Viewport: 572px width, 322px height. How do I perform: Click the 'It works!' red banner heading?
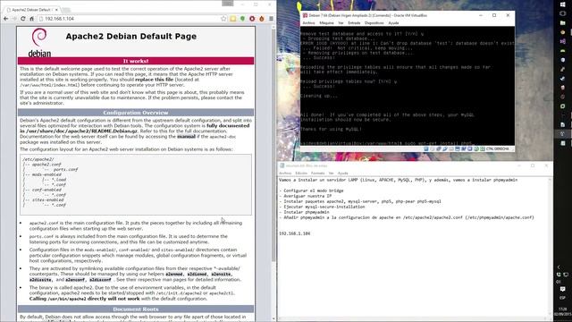point(136,61)
